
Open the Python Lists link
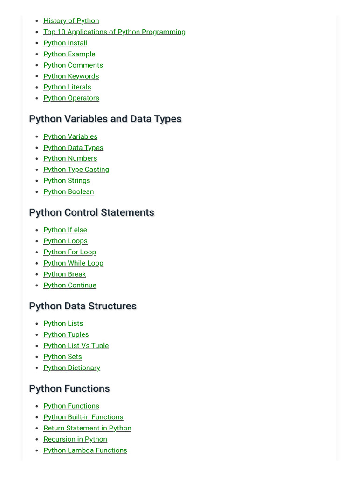[x=63, y=324]
